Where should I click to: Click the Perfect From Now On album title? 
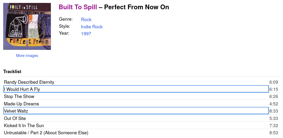coord(136,7)
